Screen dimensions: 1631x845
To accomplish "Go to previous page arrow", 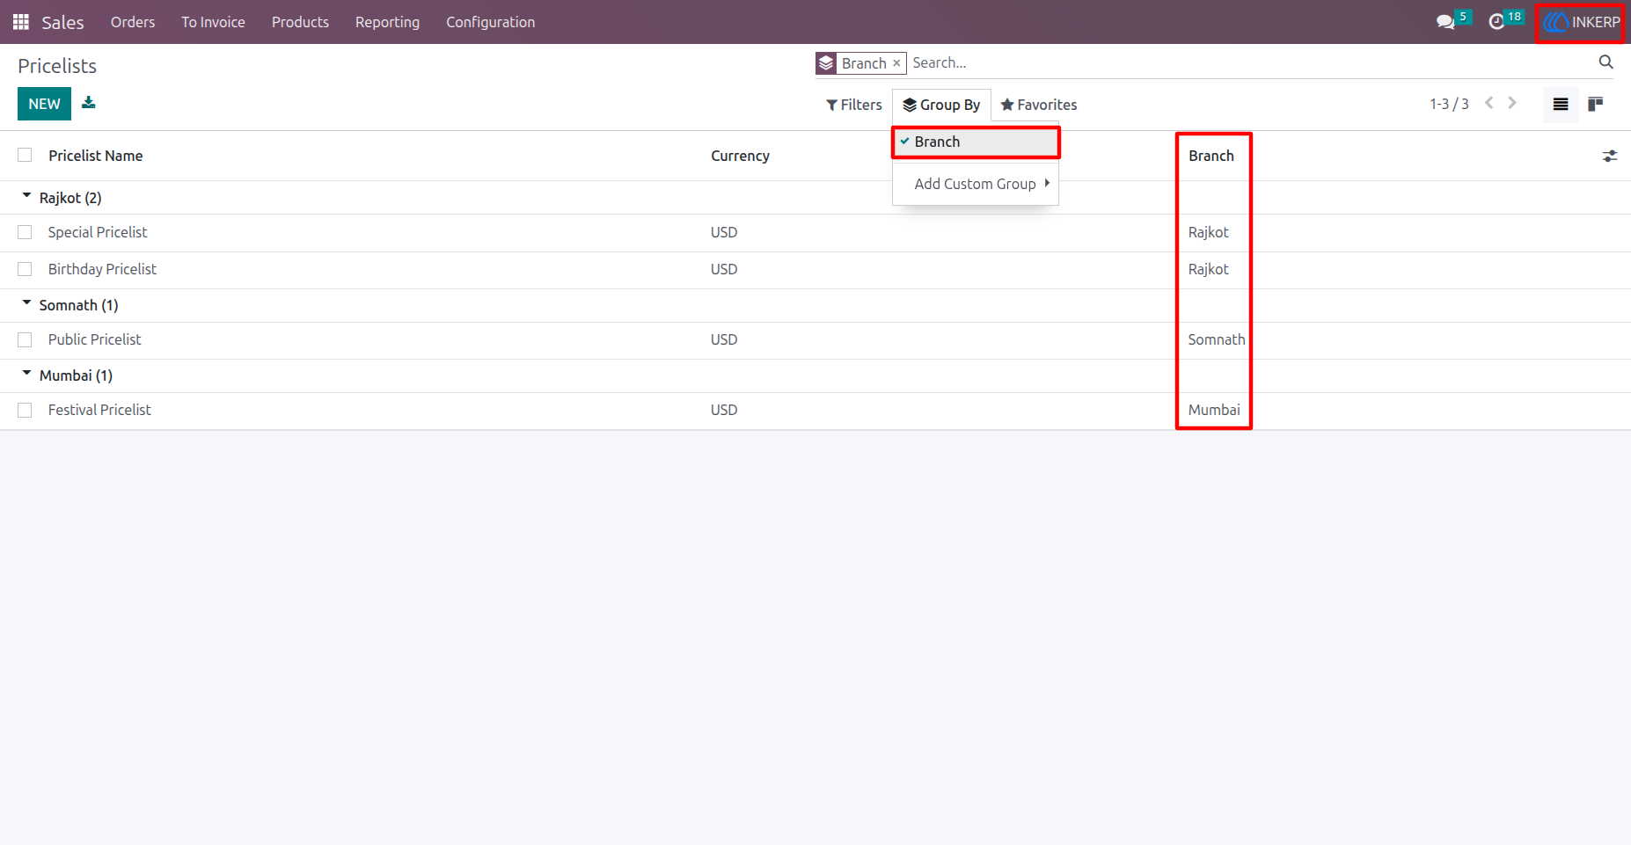I will pyautogui.click(x=1489, y=103).
